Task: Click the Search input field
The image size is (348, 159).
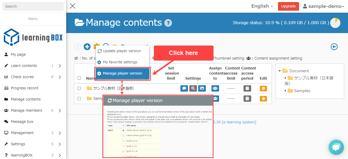Action: 33,6
